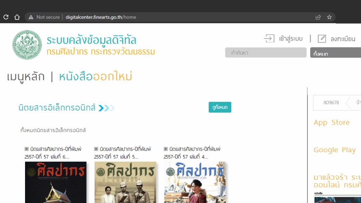Click the share page icon in address bar
This screenshot has width=361, height=203.
(x=318, y=17)
